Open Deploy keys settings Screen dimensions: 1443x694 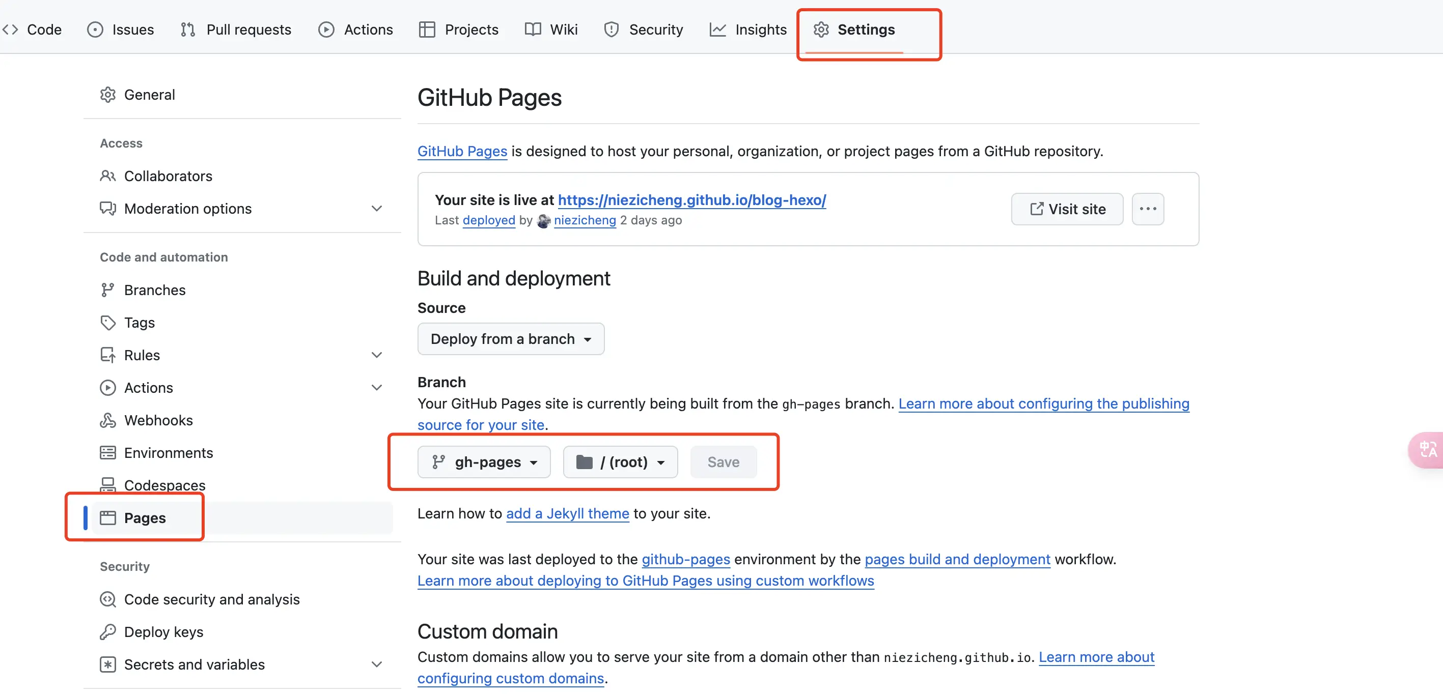[242, 631]
